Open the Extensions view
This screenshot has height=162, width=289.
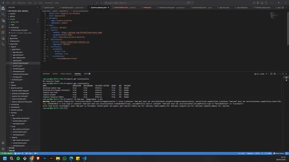(x=3, y=32)
